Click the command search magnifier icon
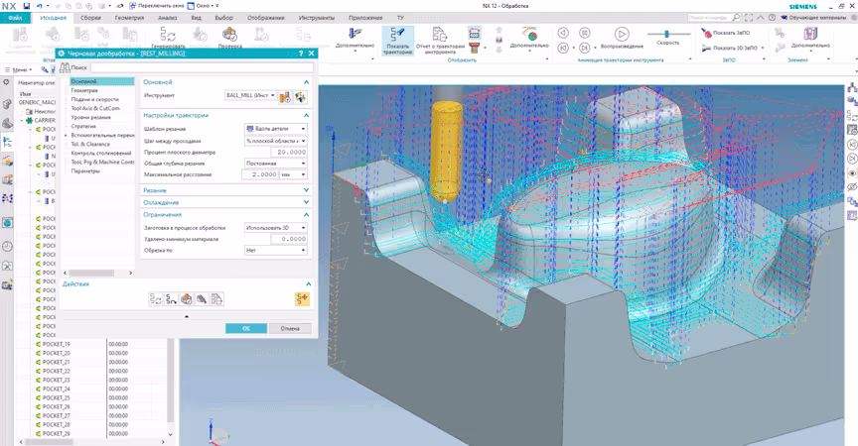 pos(736,18)
